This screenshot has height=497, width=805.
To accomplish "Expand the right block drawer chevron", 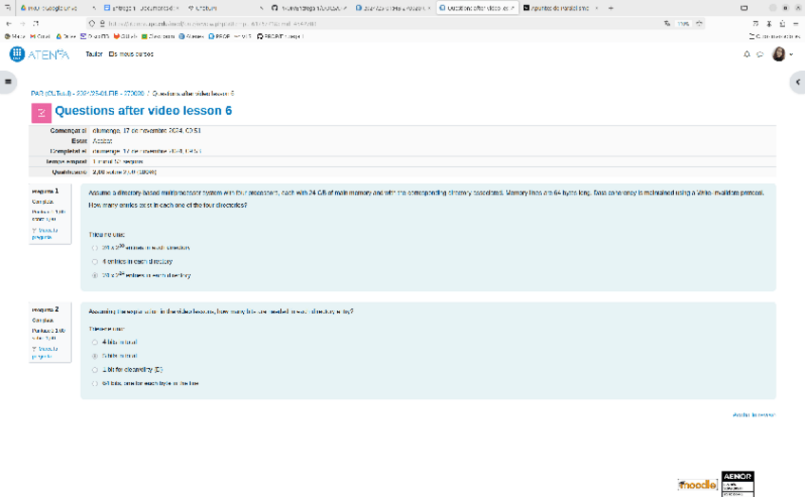I will 797,83.
